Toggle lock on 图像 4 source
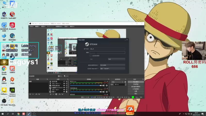 tap(67, 92)
